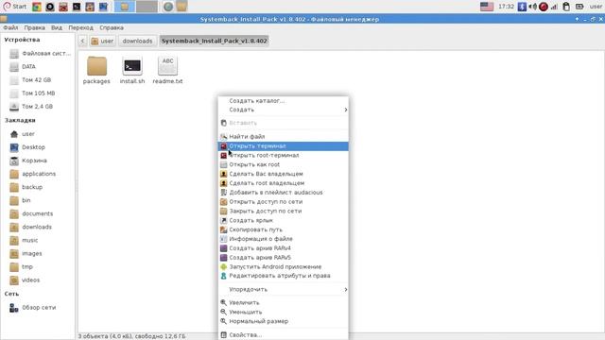Click the network signal tray icon
This screenshot has height=340, width=605.
555,7
